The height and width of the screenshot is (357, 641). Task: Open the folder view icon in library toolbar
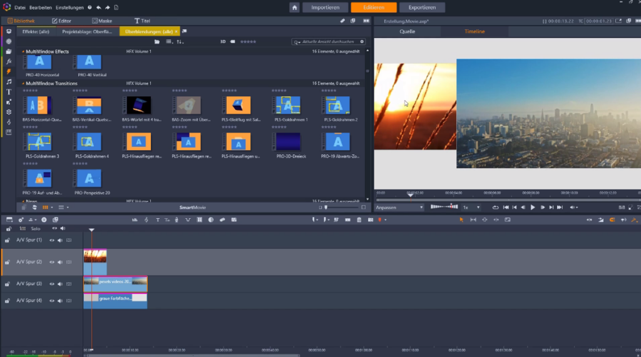point(157,42)
